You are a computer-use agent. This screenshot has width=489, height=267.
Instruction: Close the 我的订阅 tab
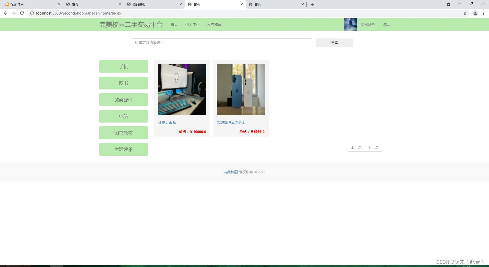59,4
